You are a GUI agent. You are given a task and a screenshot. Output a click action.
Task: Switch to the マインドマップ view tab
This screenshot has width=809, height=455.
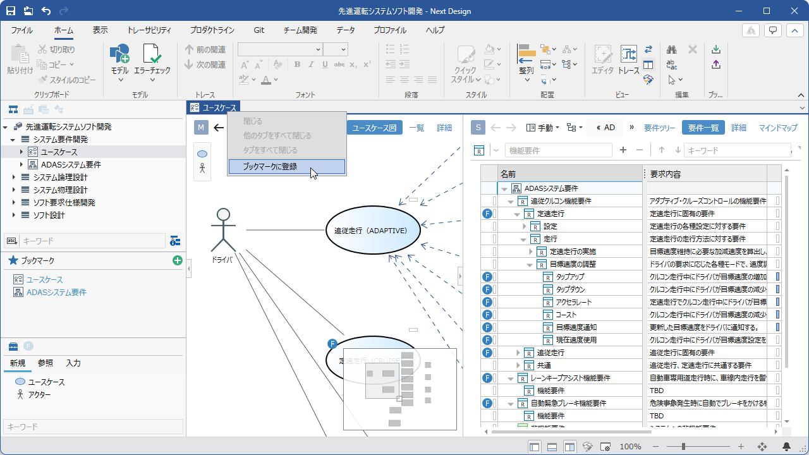point(778,128)
